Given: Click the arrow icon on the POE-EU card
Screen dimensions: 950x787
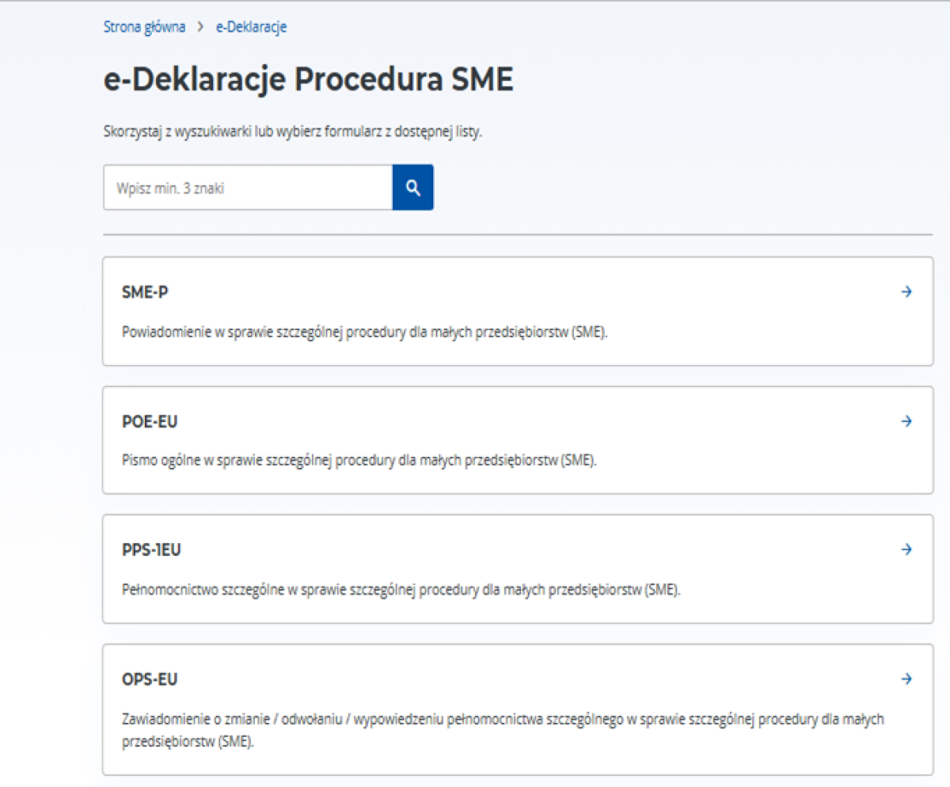Looking at the screenshot, I should (906, 421).
